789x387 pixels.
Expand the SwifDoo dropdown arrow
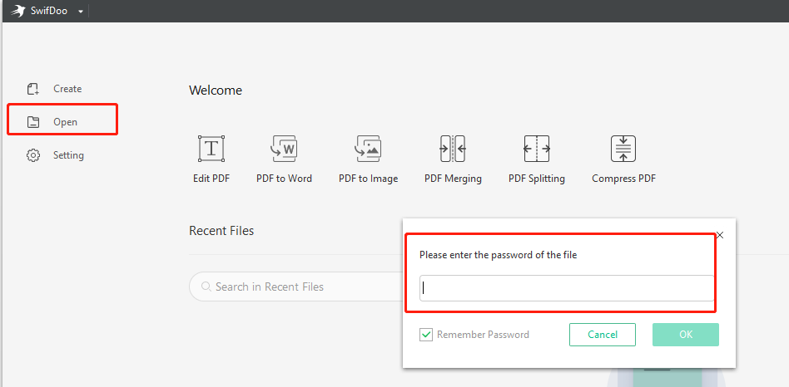pos(81,12)
